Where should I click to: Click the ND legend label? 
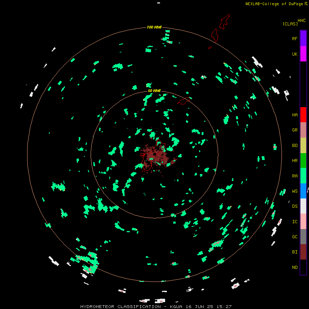[295, 267]
